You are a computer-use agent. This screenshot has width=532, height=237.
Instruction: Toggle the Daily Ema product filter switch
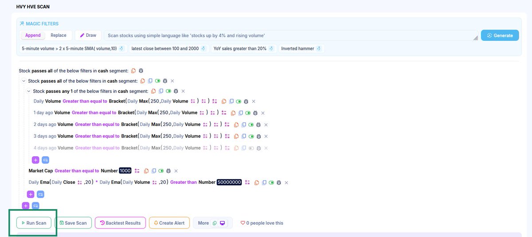[x=271, y=182]
